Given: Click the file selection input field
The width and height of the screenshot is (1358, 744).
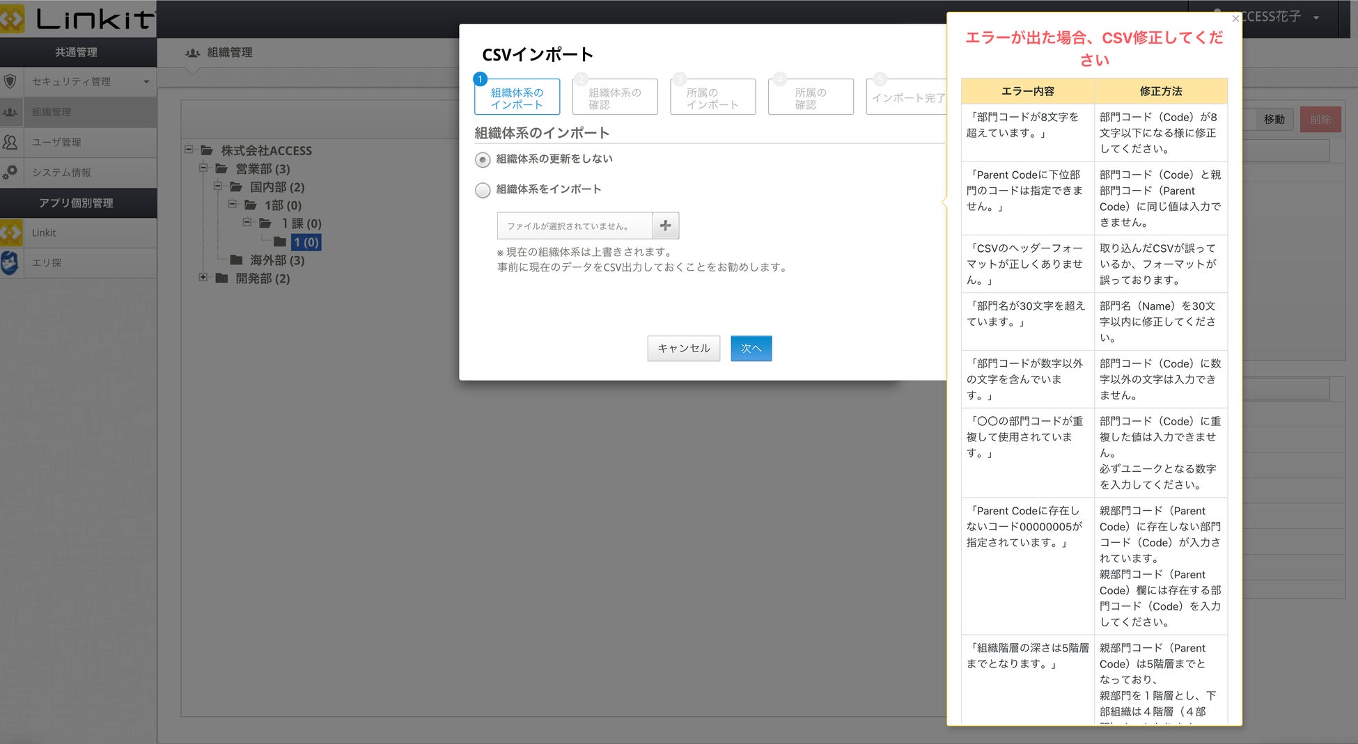Looking at the screenshot, I should point(575,225).
